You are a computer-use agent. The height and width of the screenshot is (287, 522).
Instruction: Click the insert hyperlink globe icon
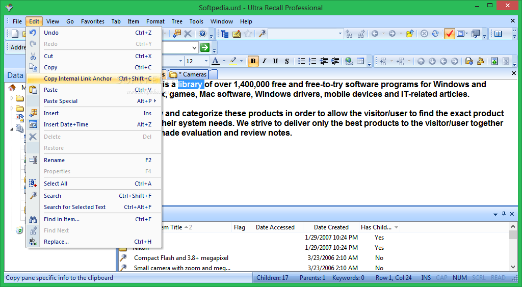tap(349, 61)
